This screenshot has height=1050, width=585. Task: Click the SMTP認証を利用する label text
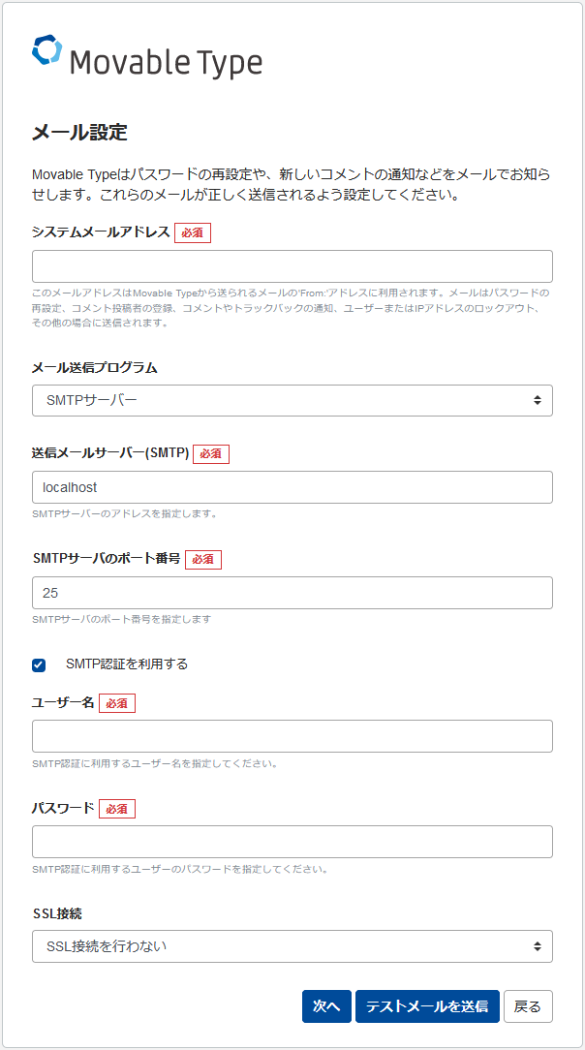(126, 664)
